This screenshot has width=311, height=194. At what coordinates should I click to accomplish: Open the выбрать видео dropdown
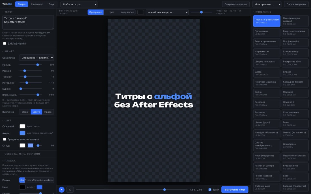coord(167,12)
